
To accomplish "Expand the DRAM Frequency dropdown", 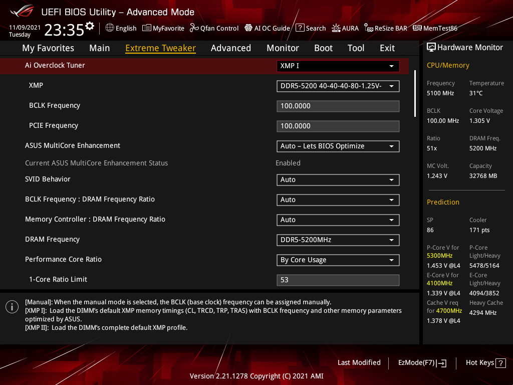I will 338,240.
